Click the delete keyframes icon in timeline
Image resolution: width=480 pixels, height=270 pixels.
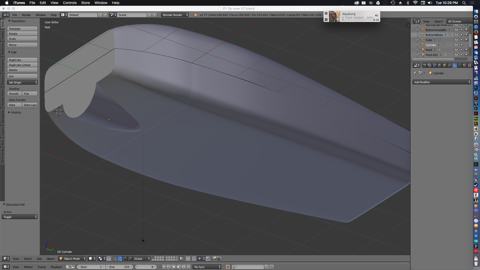271,267
